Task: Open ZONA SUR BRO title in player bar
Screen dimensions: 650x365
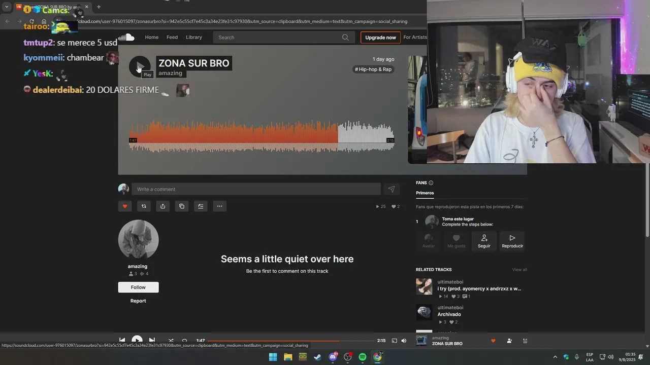Action: [447, 344]
